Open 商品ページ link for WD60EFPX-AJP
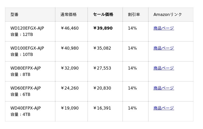 [x=164, y=88]
